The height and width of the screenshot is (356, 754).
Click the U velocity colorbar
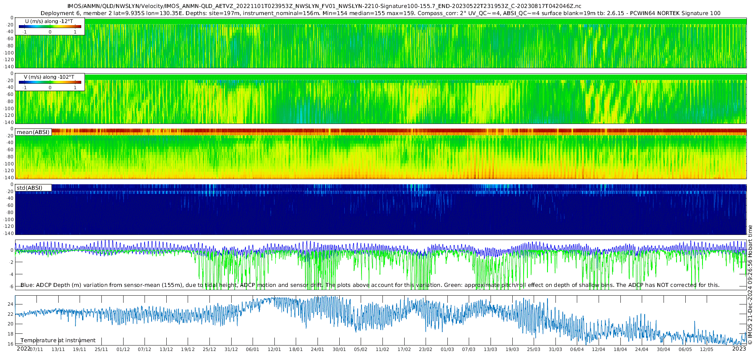tap(50, 26)
